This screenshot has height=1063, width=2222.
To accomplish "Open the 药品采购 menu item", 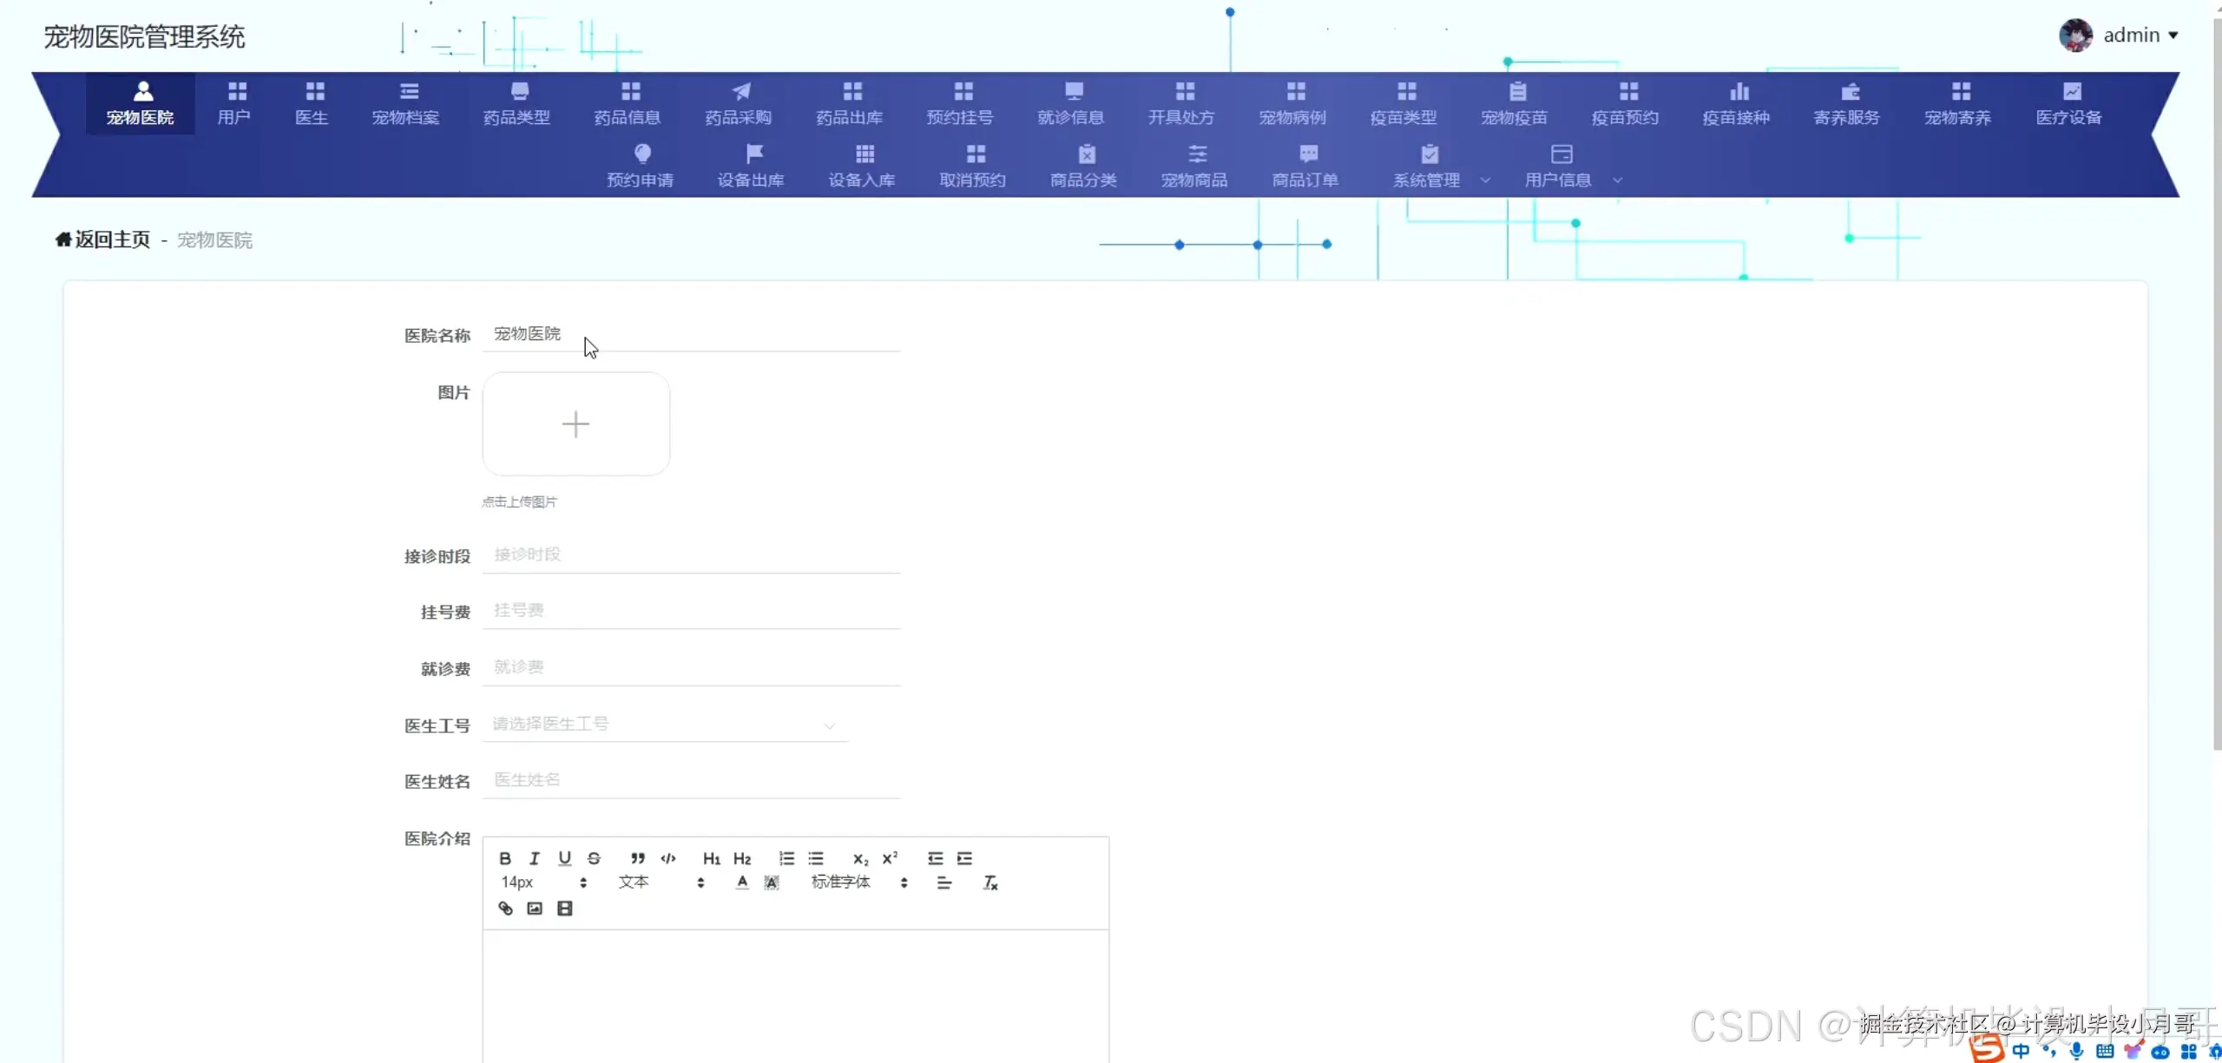I will click(739, 102).
